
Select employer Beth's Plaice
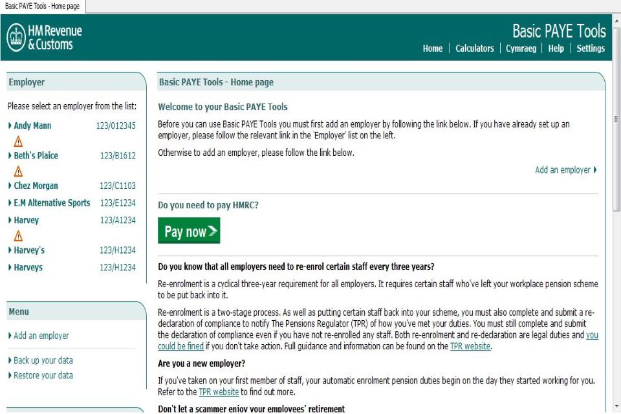click(36, 156)
